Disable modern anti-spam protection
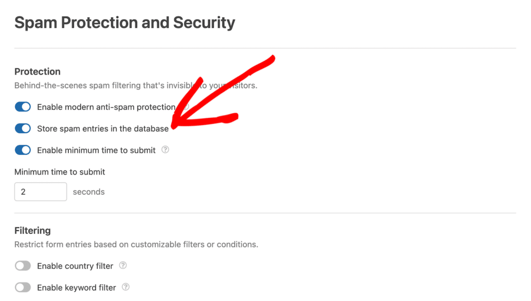 coord(23,107)
